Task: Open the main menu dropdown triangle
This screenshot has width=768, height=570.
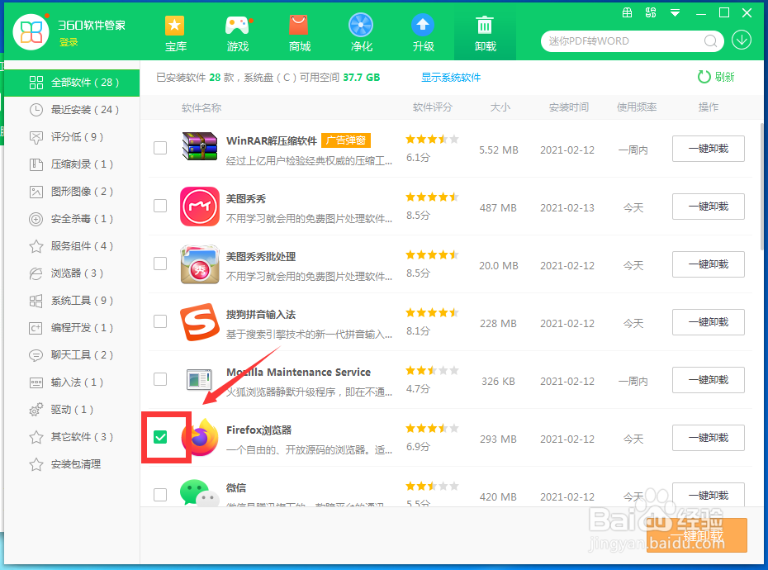Action: click(675, 13)
